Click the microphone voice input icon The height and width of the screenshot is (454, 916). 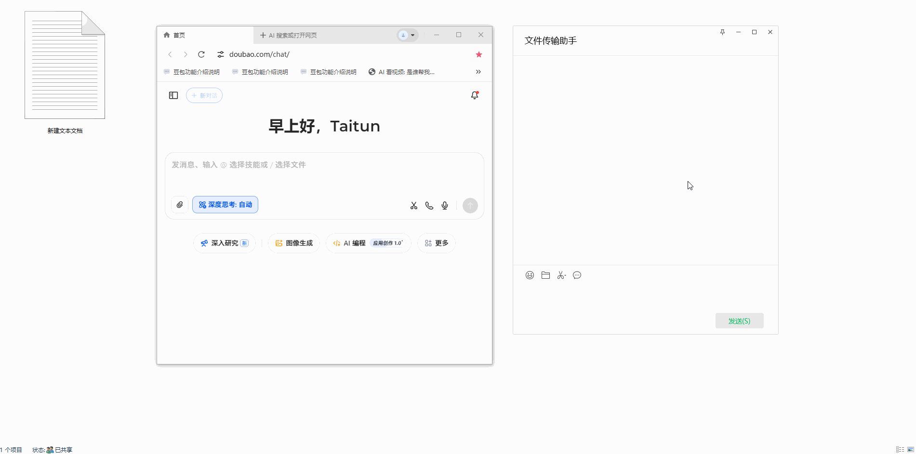click(445, 206)
